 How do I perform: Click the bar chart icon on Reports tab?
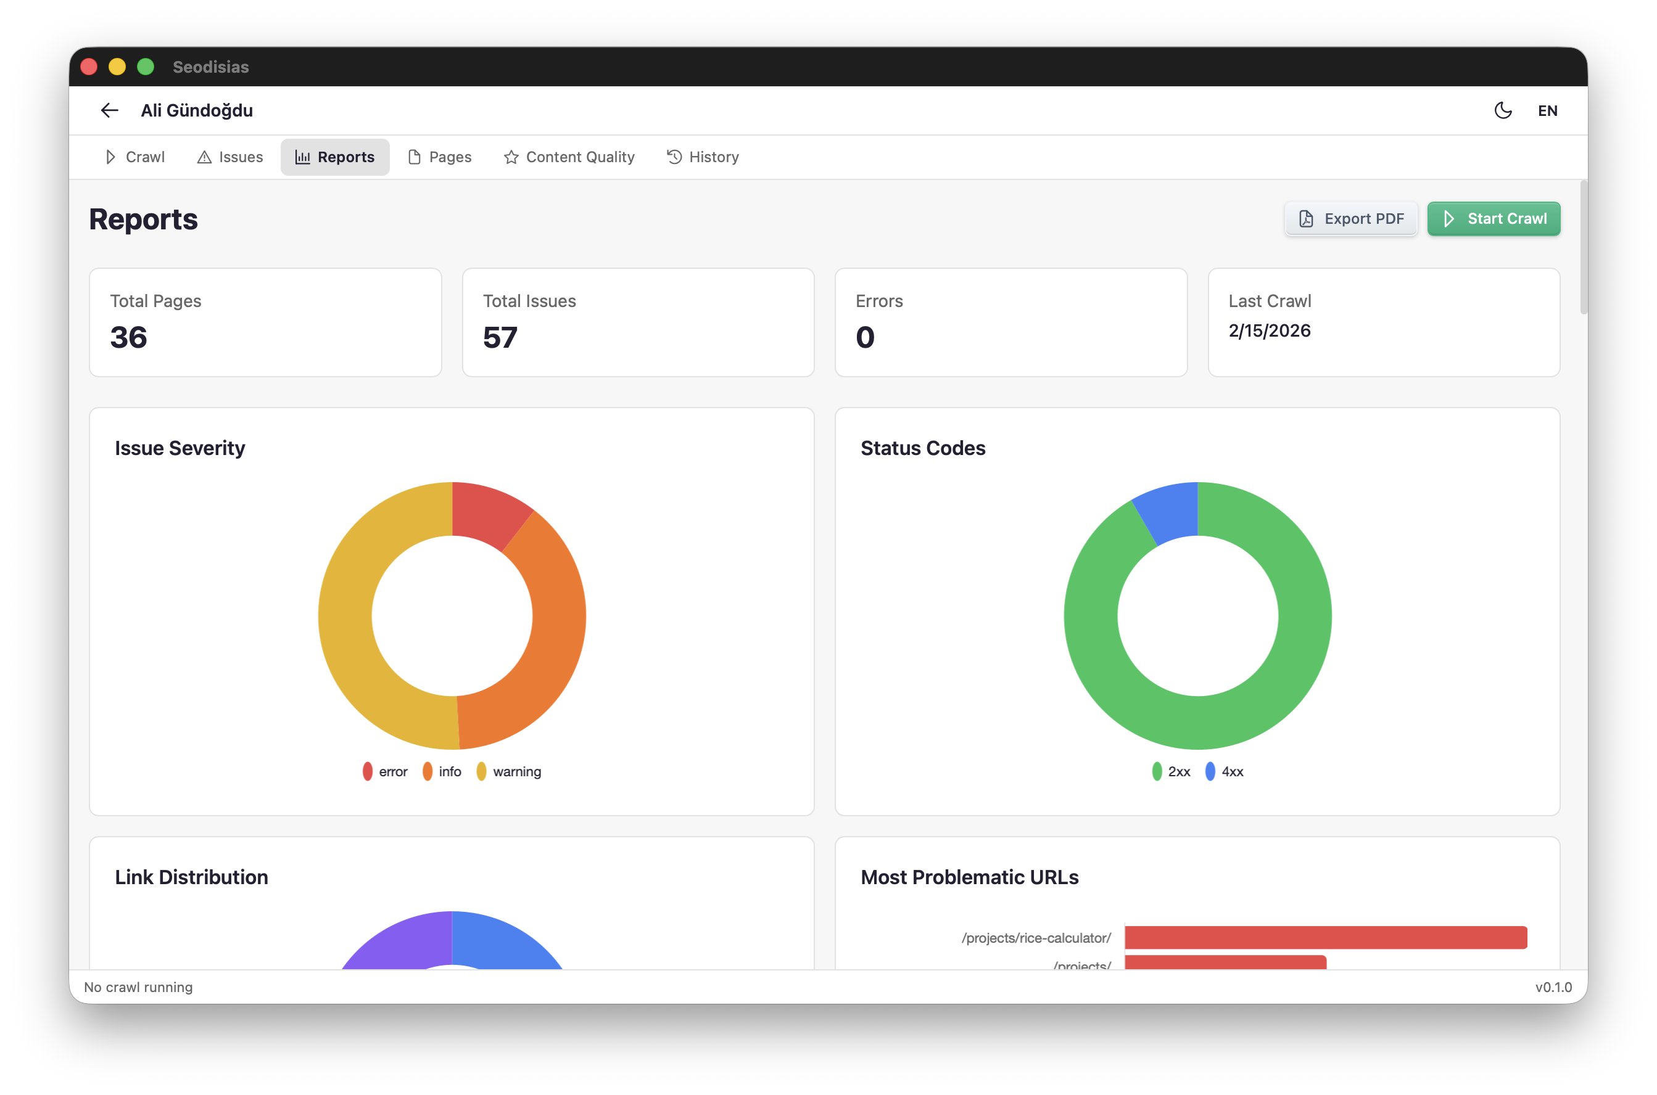[302, 157]
